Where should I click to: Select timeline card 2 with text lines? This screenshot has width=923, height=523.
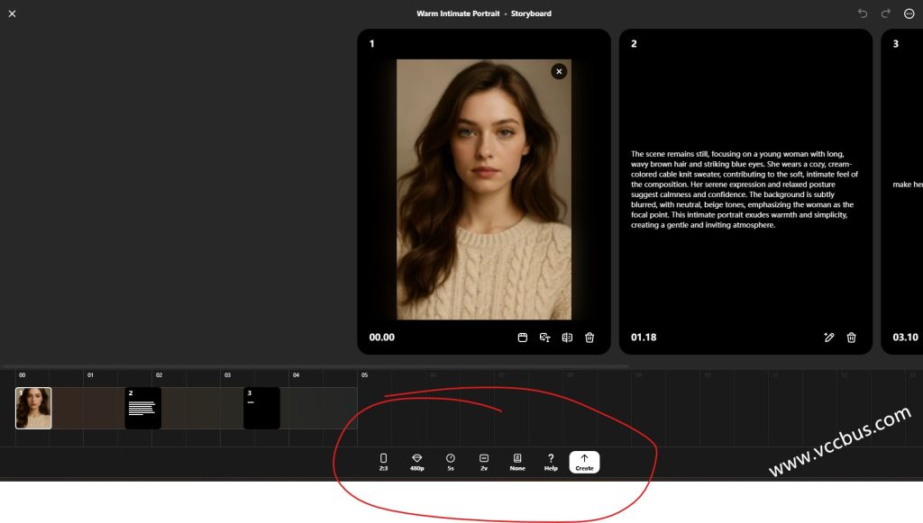(142, 408)
